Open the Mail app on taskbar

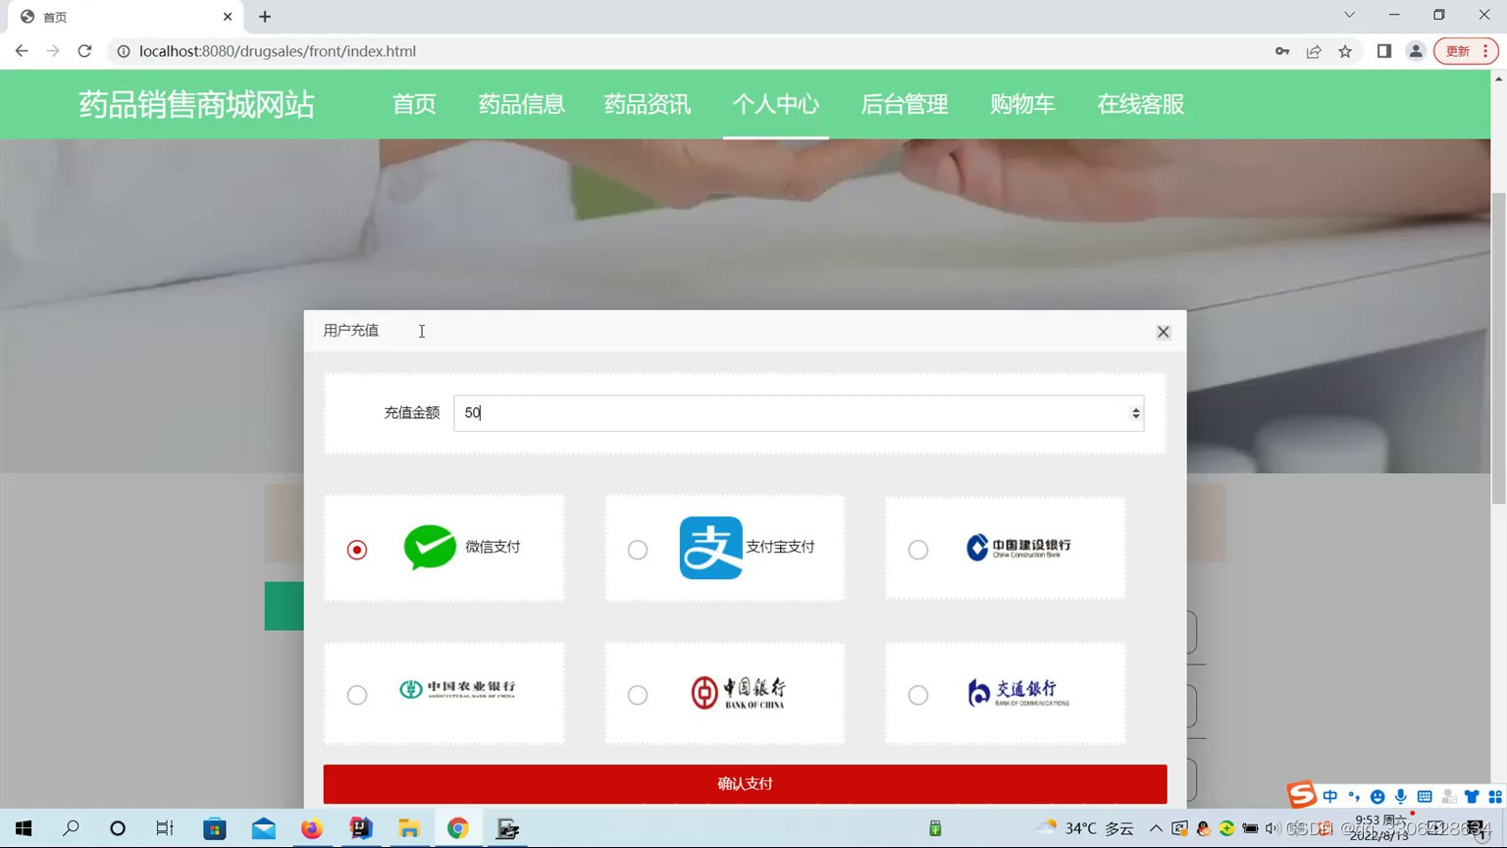(x=264, y=828)
